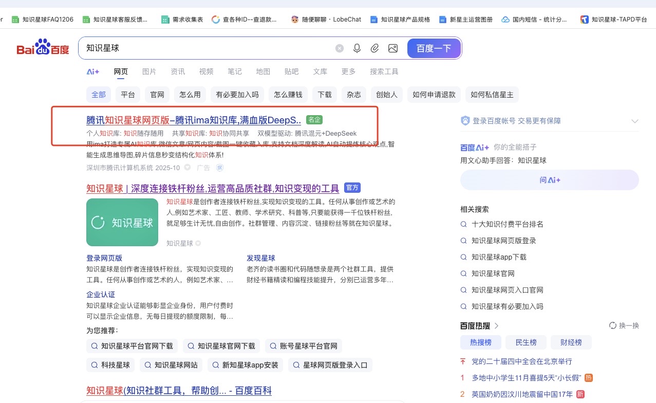Open the 登录网页版 sublink

(104, 258)
